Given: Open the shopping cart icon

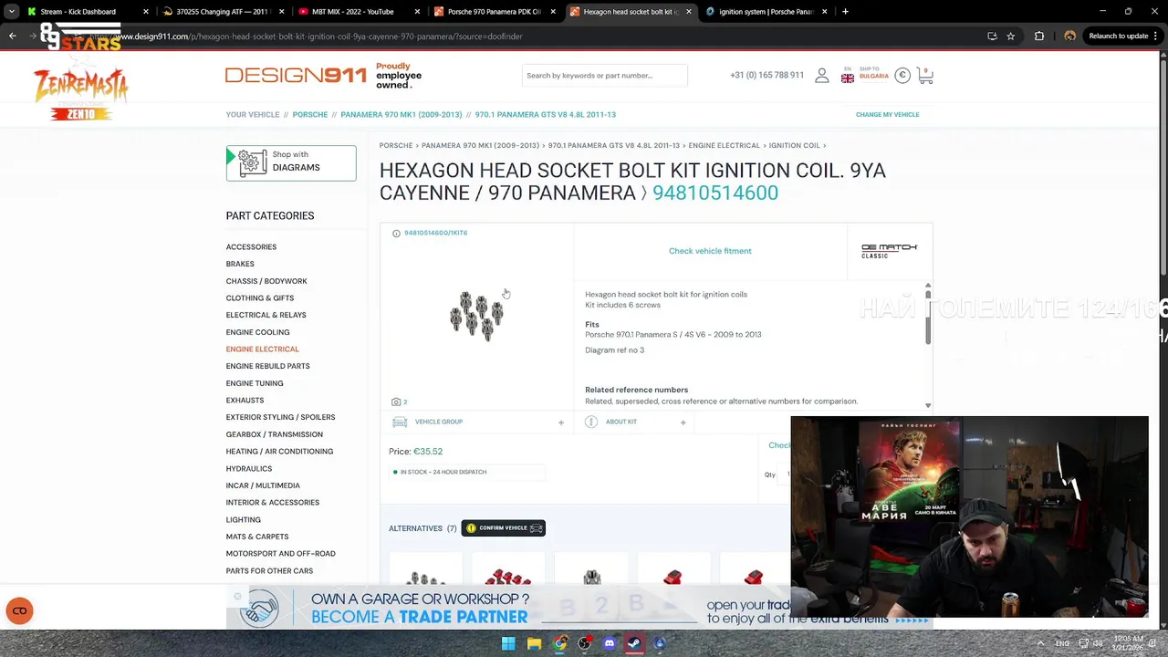Looking at the screenshot, I should tap(925, 76).
